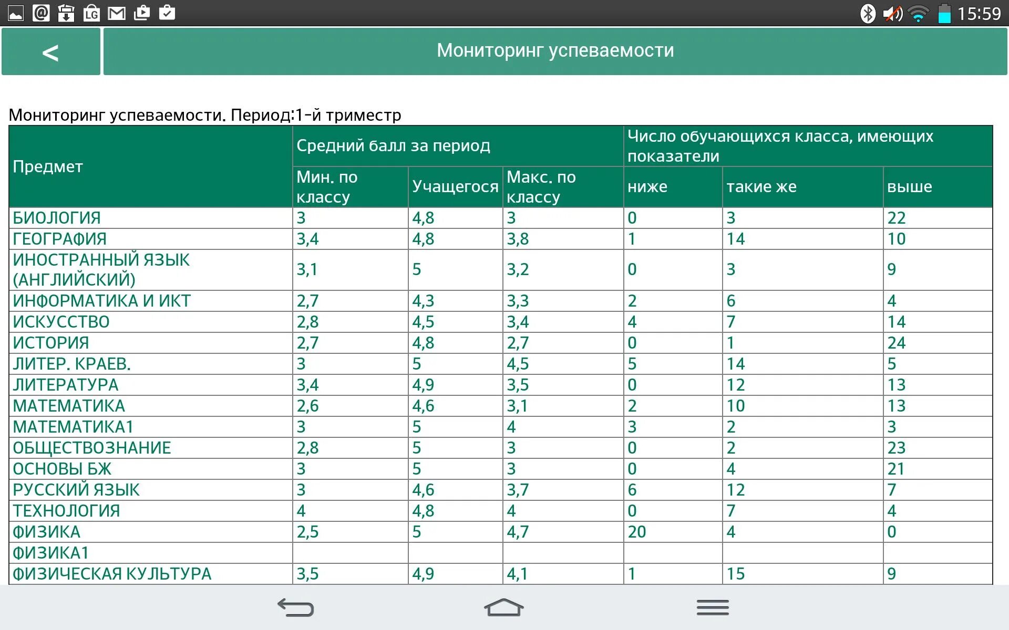Tap the Мониторинг успеваемости title bar
This screenshot has width=1009, height=630.
pyautogui.click(x=555, y=51)
